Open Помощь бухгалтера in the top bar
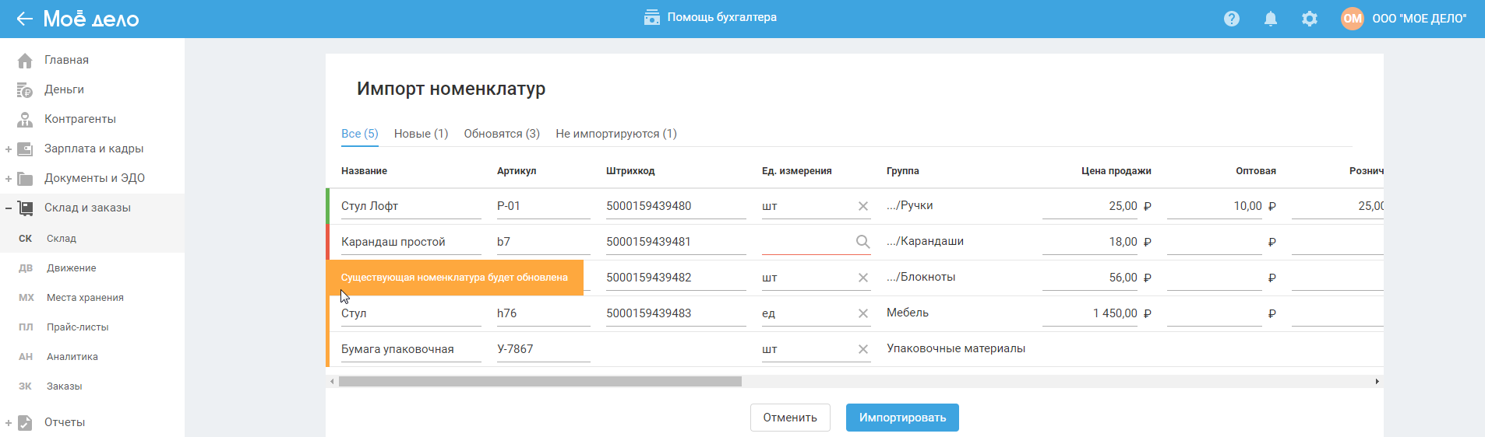 pyautogui.click(x=711, y=17)
